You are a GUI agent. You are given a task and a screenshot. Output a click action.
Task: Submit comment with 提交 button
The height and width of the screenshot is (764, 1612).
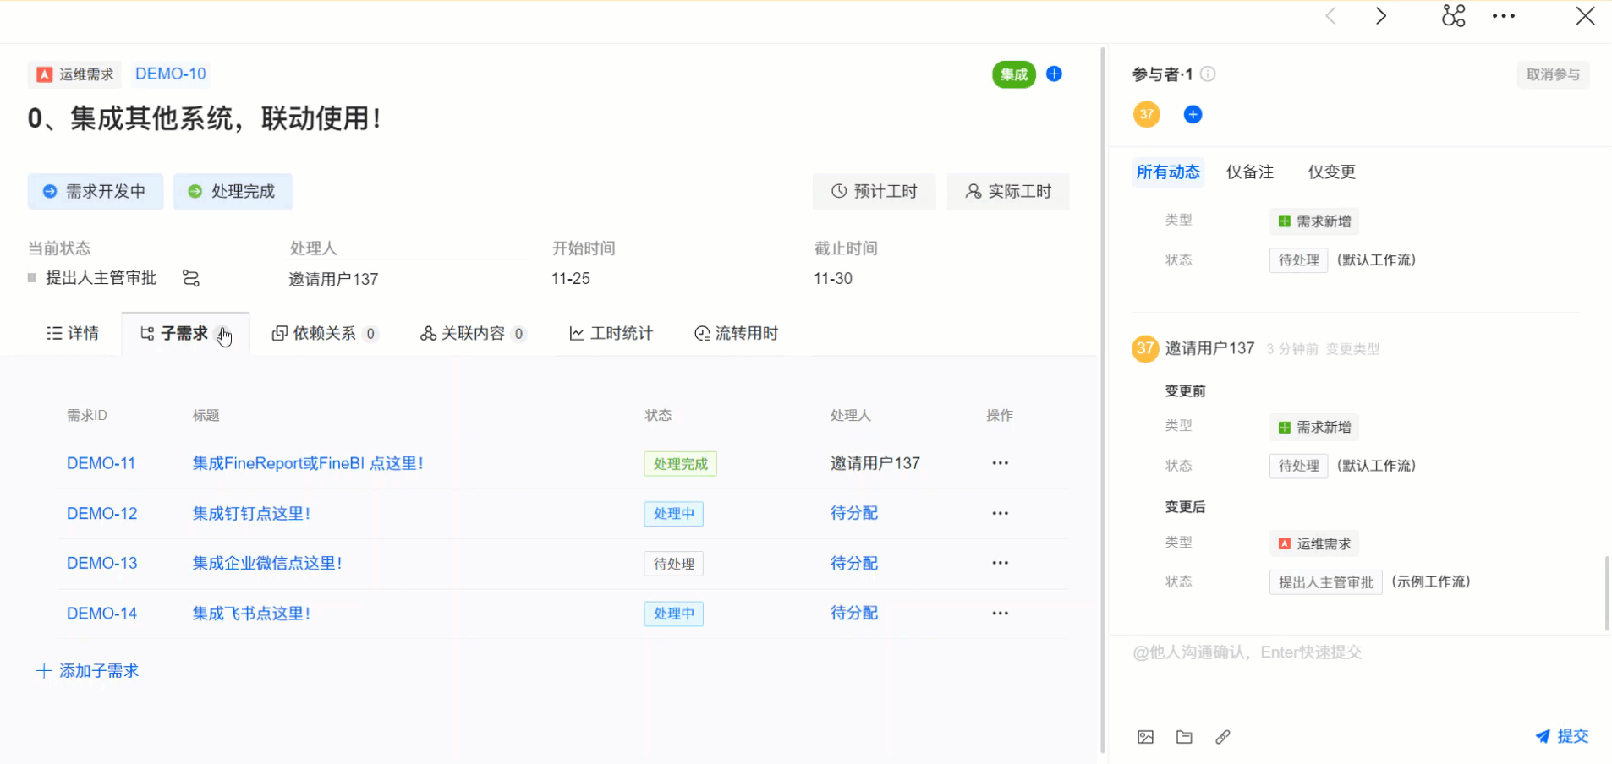click(x=1562, y=736)
